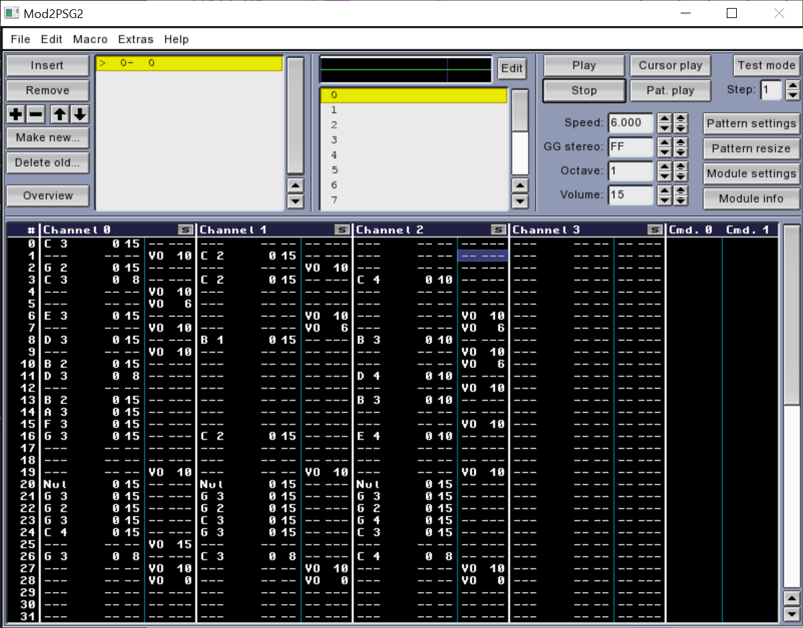
Task: Click the Delete old... button
Action: pyautogui.click(x=47, y=162)
